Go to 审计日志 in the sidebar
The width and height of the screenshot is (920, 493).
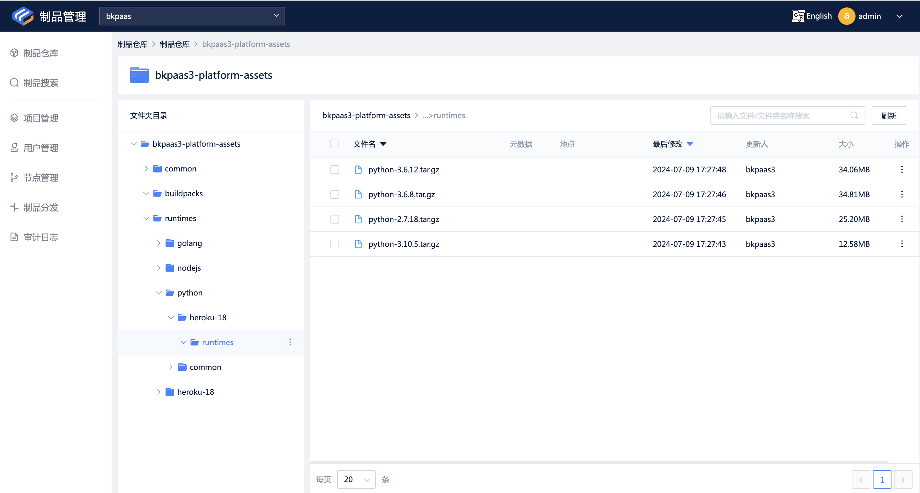[40, 237]
